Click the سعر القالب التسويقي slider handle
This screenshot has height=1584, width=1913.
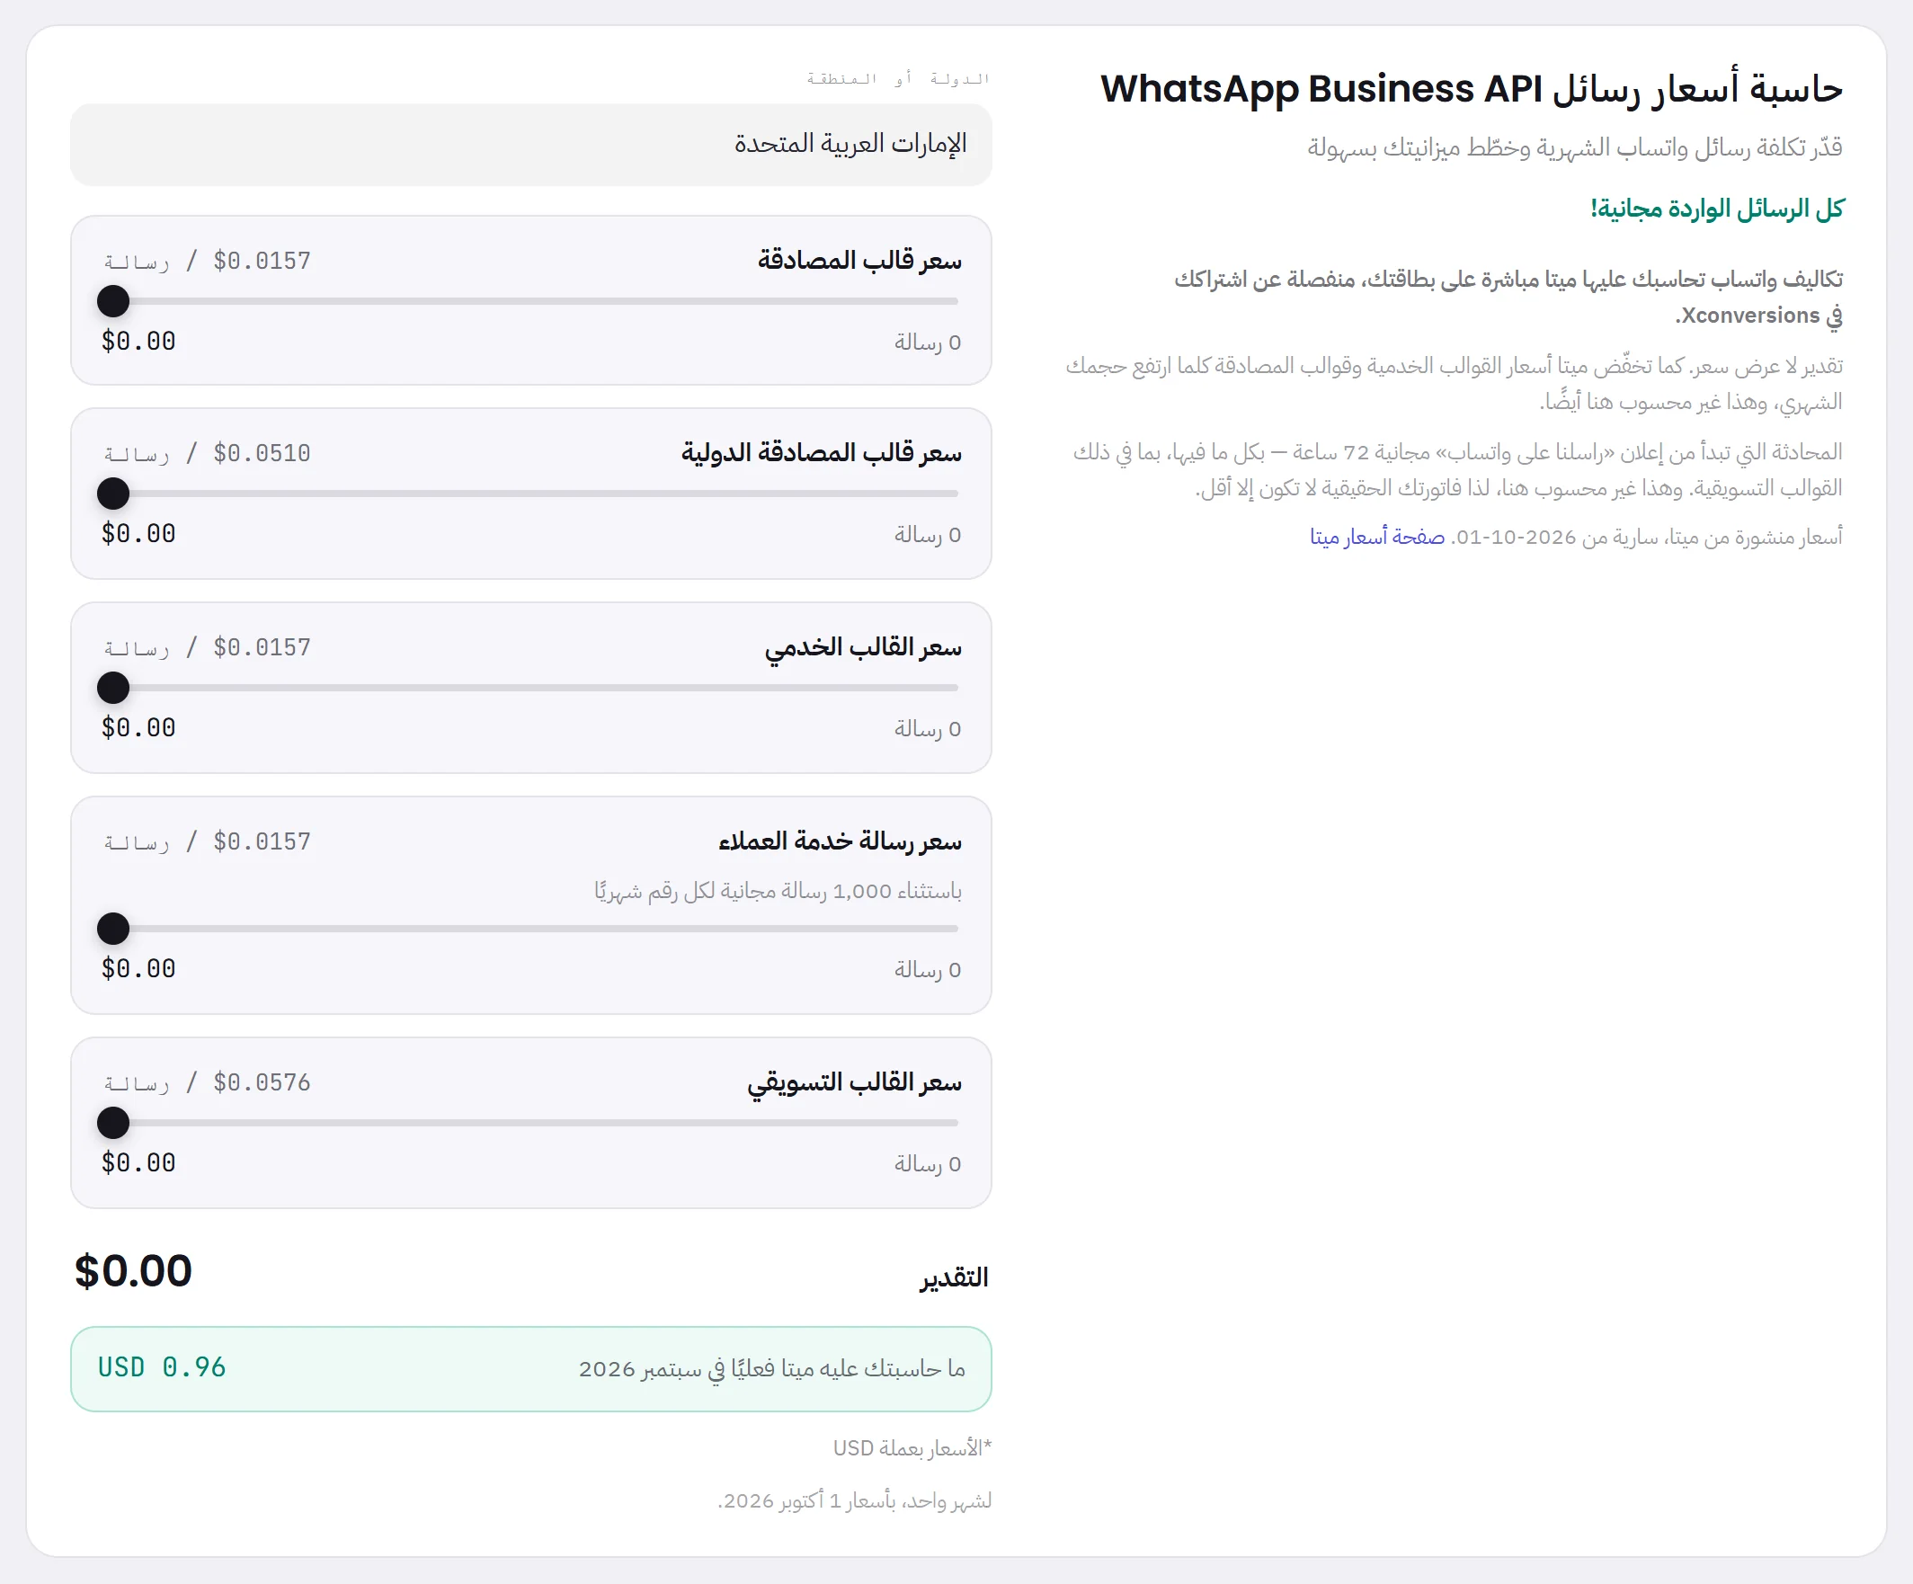tap(113, 1123)
